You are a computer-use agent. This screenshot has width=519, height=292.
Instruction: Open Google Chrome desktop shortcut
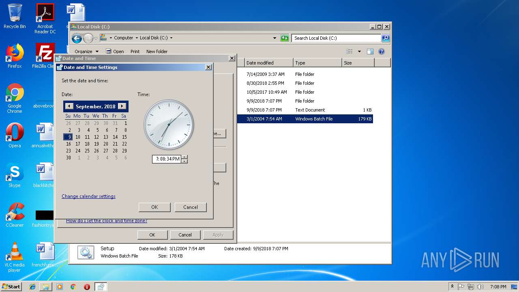coord(15,98)
